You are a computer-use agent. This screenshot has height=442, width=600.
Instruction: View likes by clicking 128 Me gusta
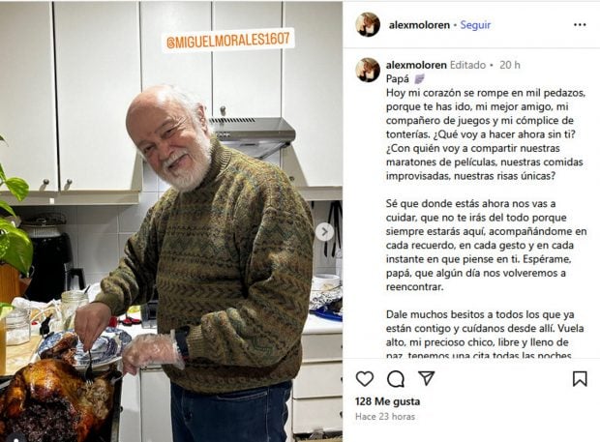click(387, 401)
